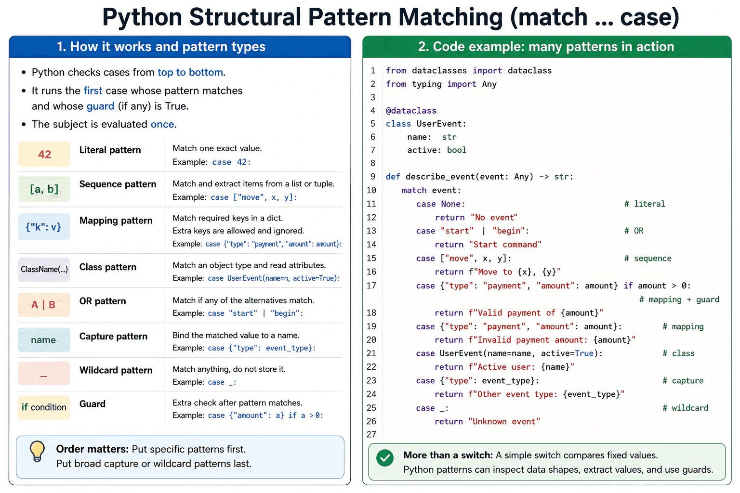Click "class UserEvent:" code line
This screenshot has height=493, width=740.
[x=426, y=124]
